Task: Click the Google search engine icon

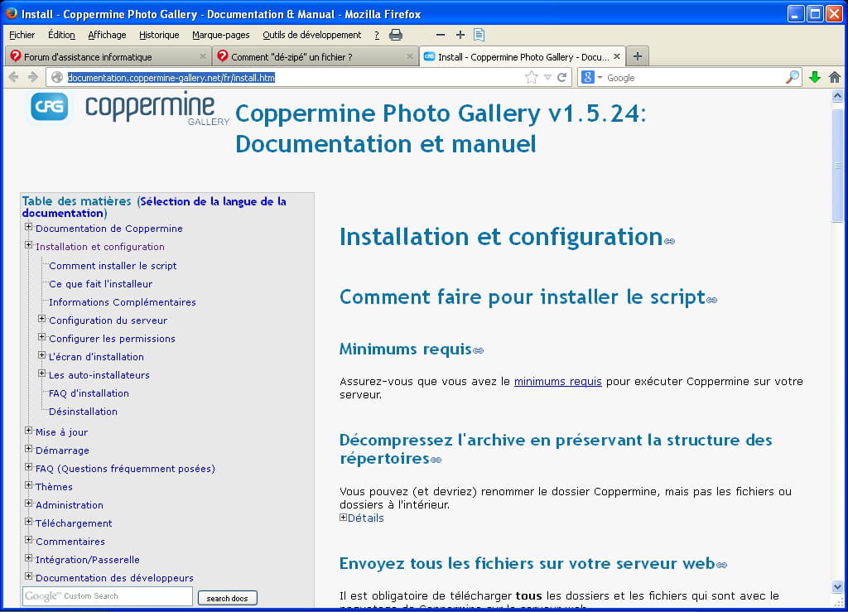Action: pos(588,77)
